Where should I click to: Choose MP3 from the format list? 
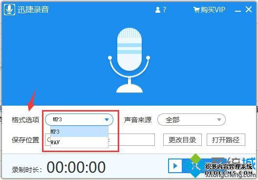click(79, 132)
